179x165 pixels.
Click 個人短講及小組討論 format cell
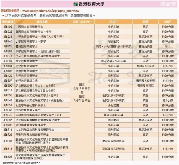pos(113,61)
